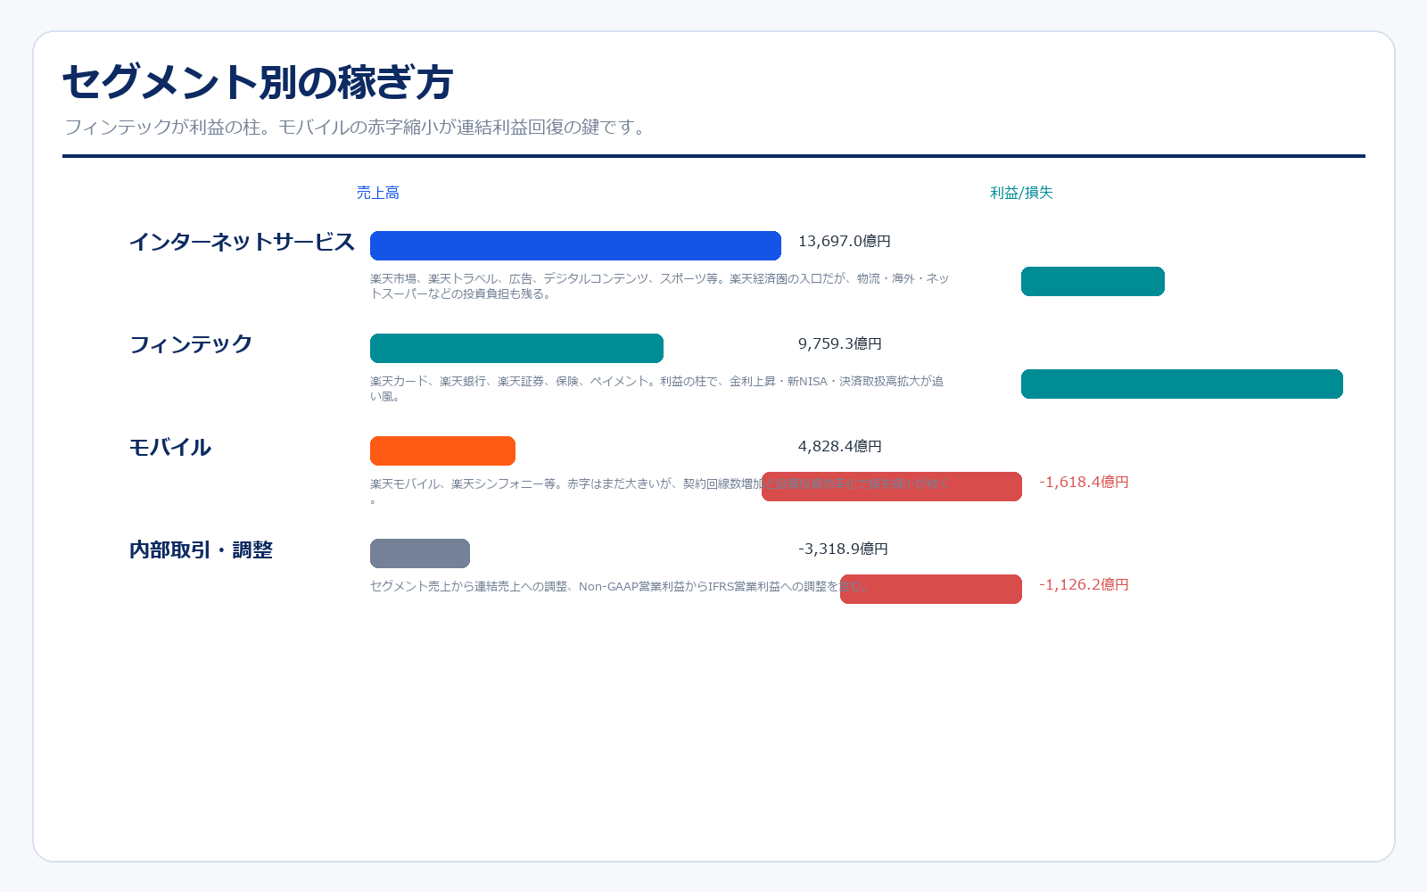
Task: Click the モバイル red loss bar
Action: pyautogui.click(x=892, y=486)
